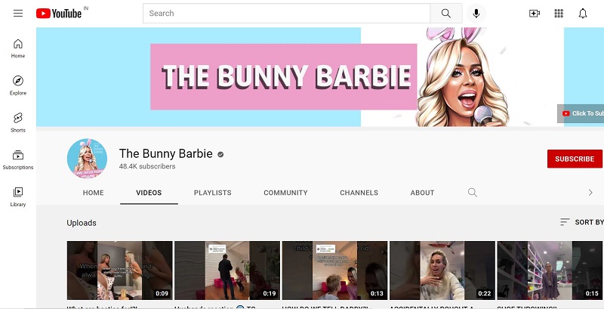The width and height of the screenshot is (604, 309).
Task: Click the verified badge beside channel name
Action: pos(220,154)
